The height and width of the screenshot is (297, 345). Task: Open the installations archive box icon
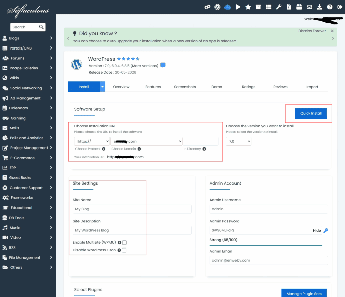coord(258,7)
